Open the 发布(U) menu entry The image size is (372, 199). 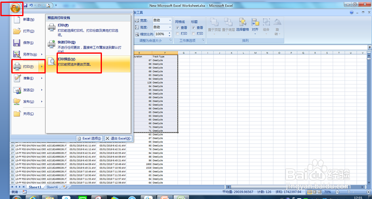tap(28, 101)
